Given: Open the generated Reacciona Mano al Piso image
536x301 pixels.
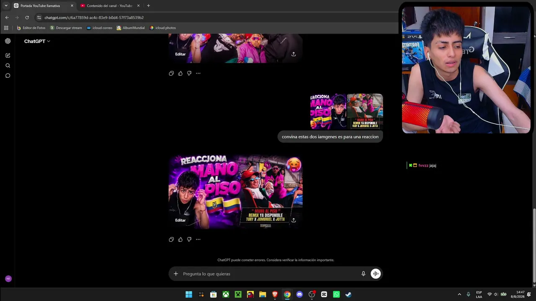Looking at the screenshot, I should click(235, 192).
